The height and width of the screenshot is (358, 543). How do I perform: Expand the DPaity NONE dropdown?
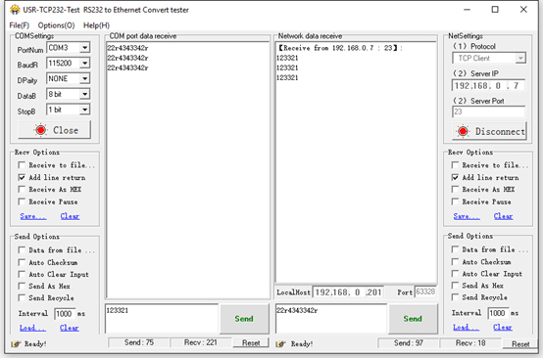(85, 78)
